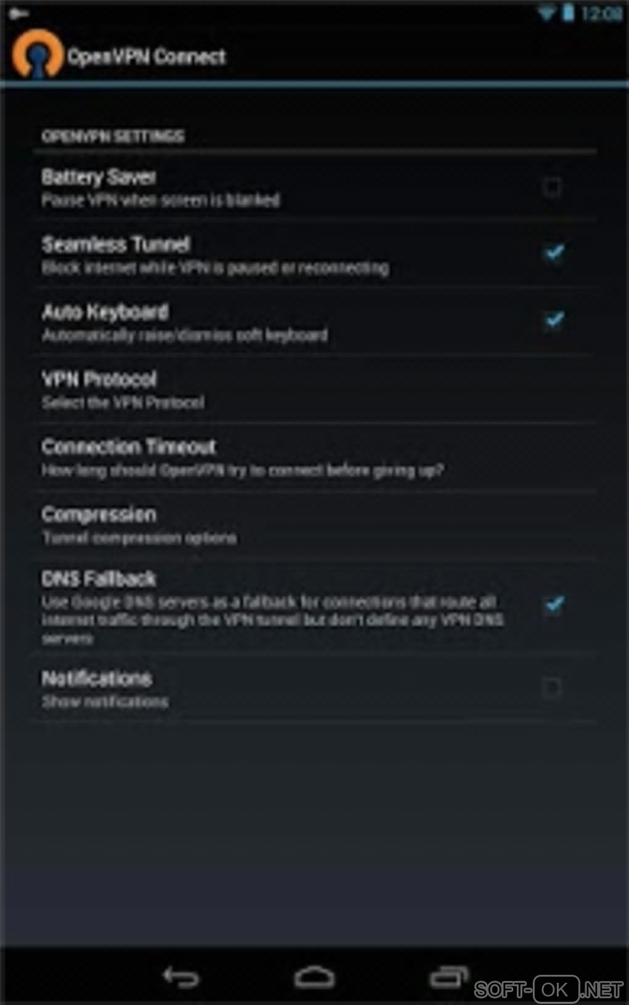Tap the OpenVPN Connect title text
This screenshot has width=629, height=1005.
[x=146, y=57]
